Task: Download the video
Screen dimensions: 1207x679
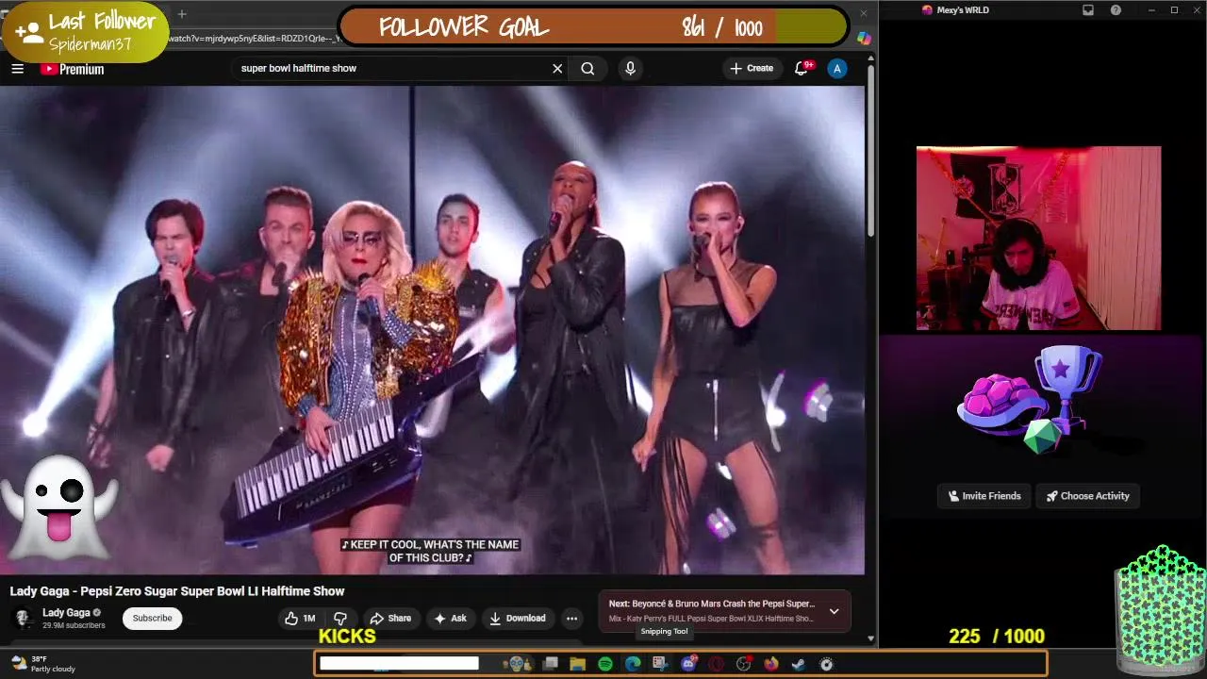Action: 517,619
